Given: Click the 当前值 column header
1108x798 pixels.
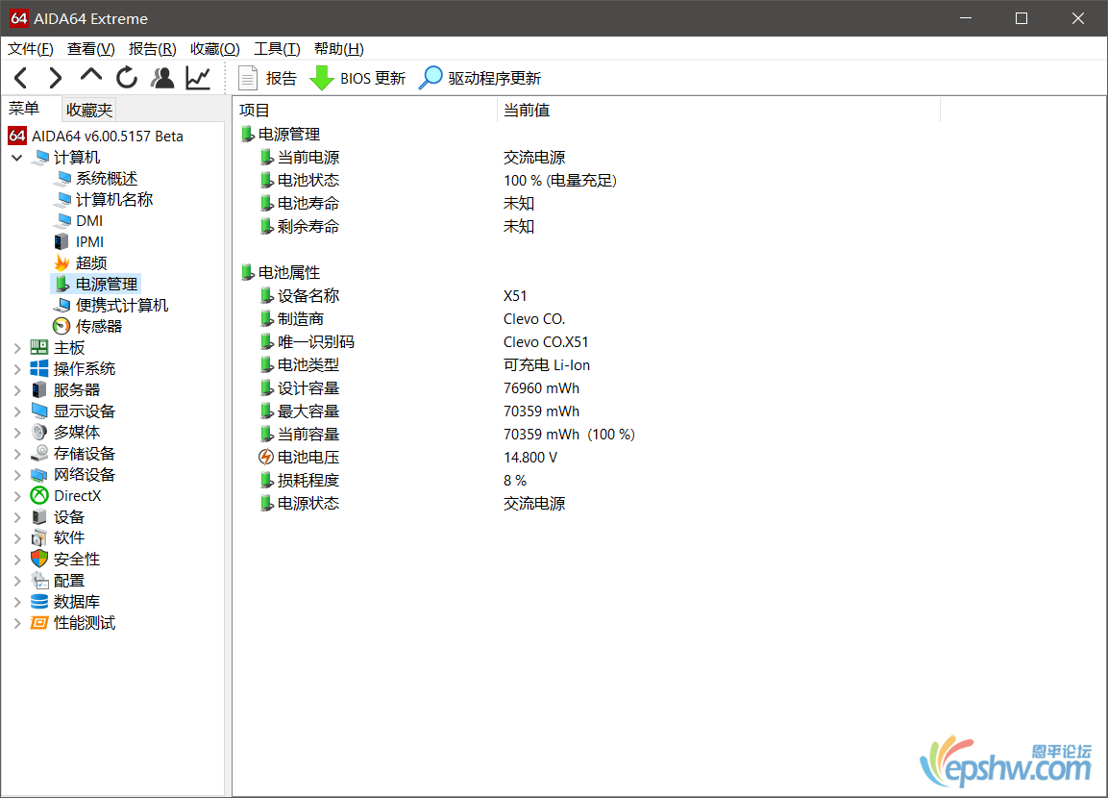Looking at the screenshot, I should [719, 111].
